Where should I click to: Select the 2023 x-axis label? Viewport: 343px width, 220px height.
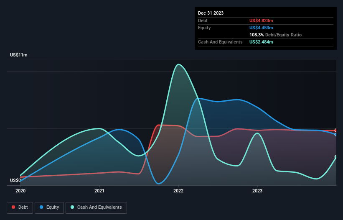[x=257, y=191]
